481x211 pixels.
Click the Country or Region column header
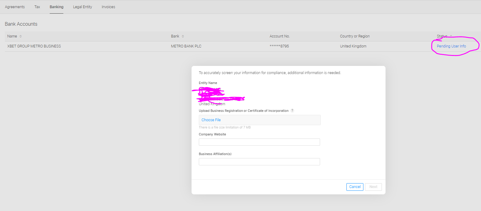(x=355, y=36)
